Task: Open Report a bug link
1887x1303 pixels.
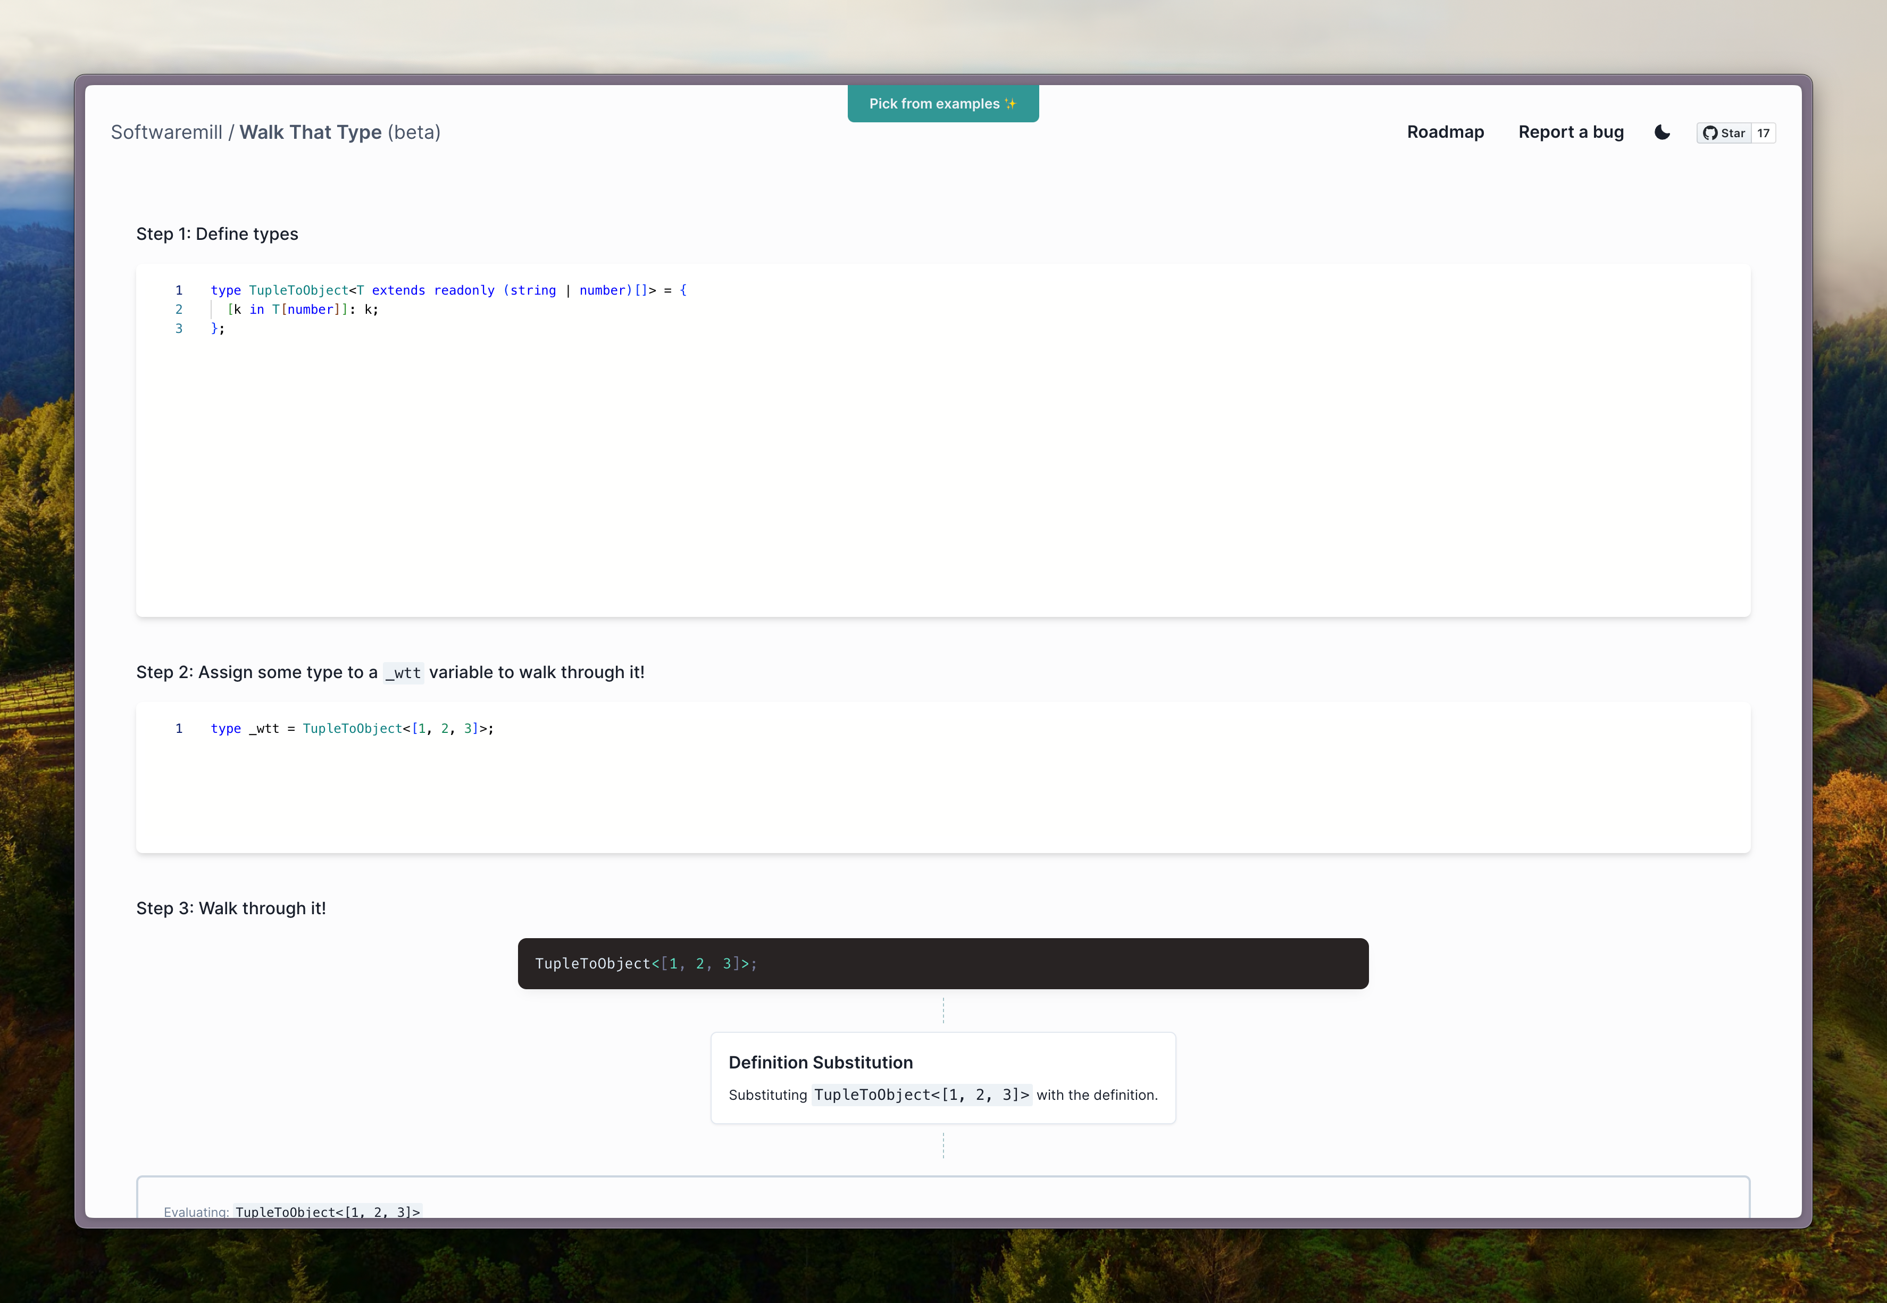Action: (1570, 132)
